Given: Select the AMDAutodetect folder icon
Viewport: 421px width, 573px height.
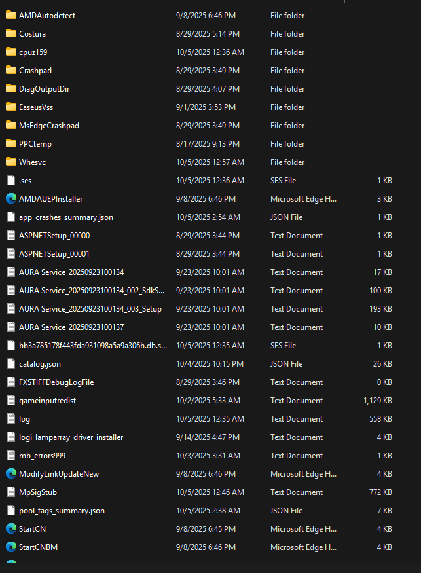Looking at the screenshot, I should pyautogui.click(x=11, y=15).
